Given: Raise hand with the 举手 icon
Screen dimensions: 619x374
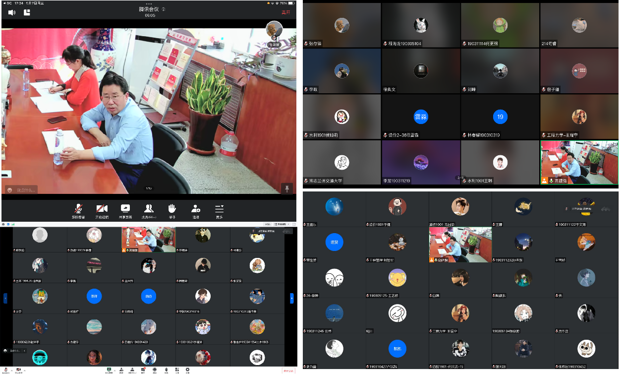Looking at the screenshot, I should (x=172, y=210).
